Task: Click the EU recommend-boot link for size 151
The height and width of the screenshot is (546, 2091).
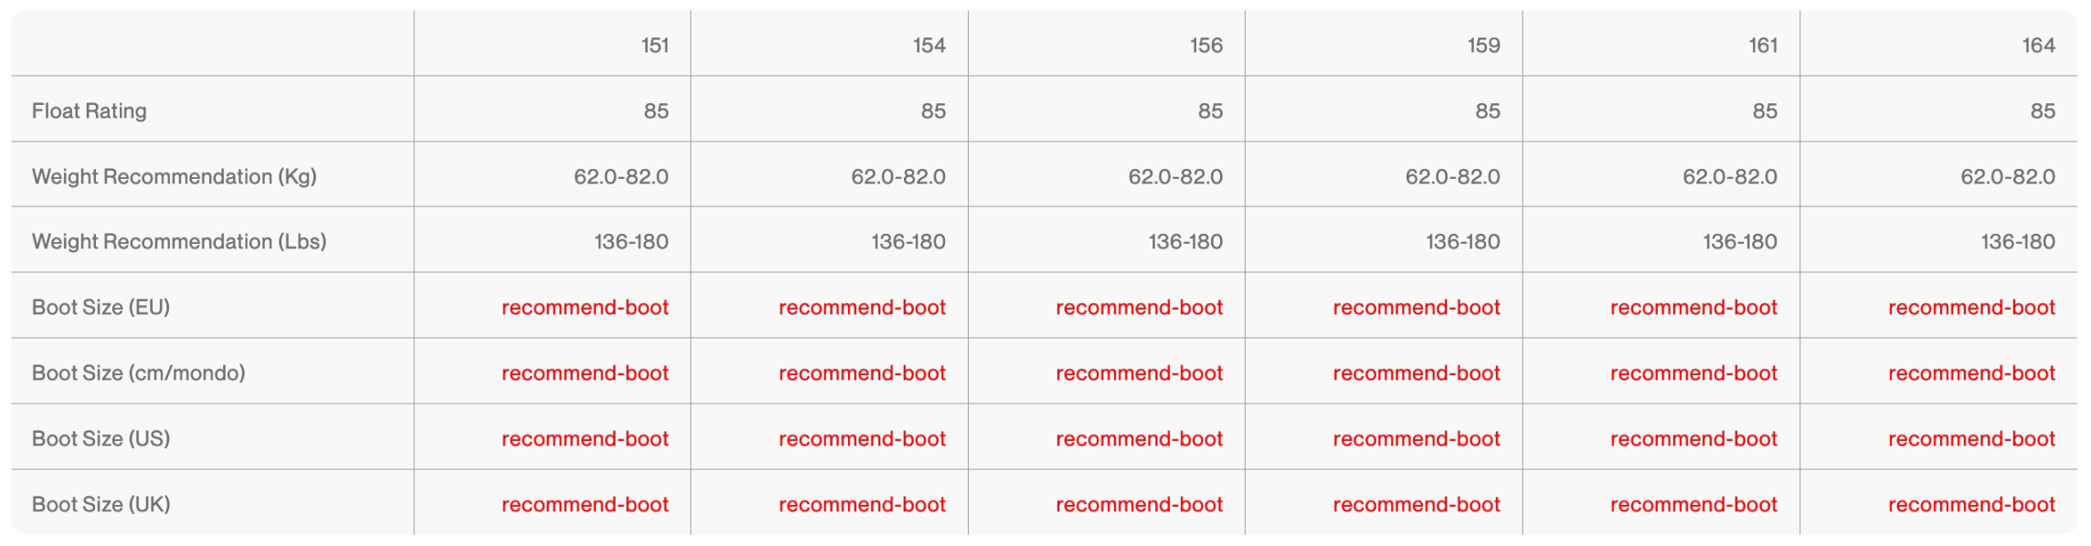Action: click(x=585, y=308)
